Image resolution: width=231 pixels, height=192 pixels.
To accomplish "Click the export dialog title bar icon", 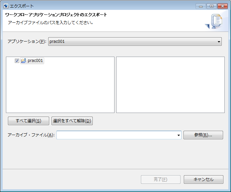I will pos(6,6).
